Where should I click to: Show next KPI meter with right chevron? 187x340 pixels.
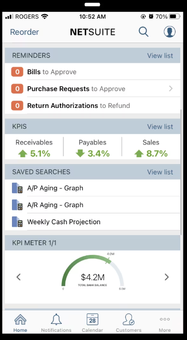pos(167,277)
